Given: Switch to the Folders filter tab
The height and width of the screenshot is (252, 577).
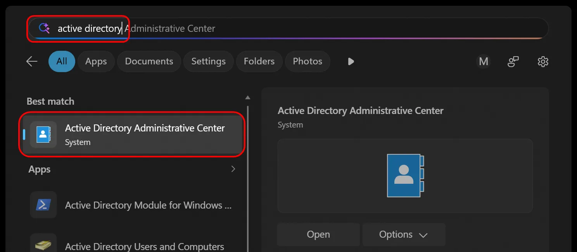Looking at the screenshot, I should (259, 61).
